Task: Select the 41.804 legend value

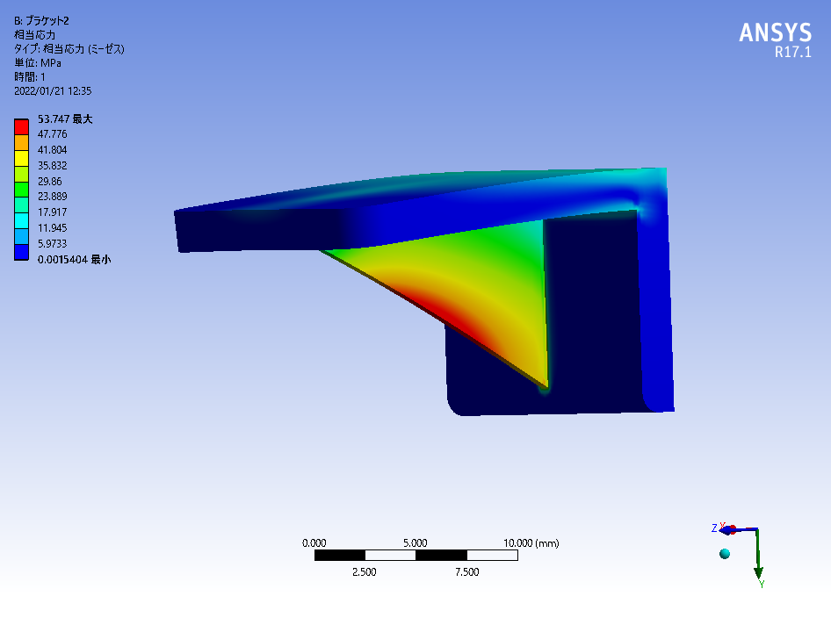Action: pos(52,150)
